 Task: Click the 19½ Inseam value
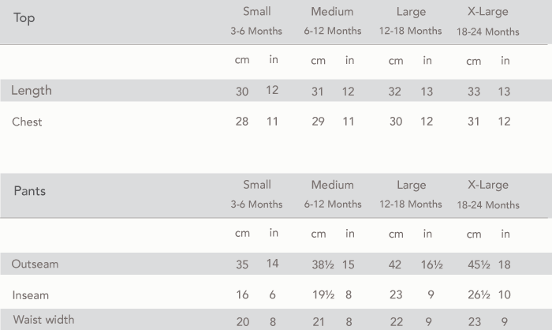(x=323, y=295)
